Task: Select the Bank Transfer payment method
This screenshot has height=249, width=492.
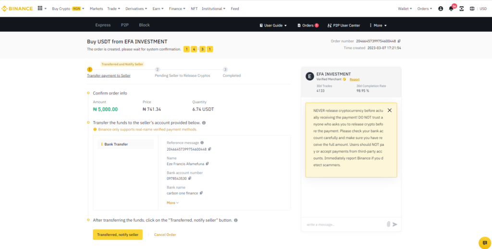Action: 125,144
